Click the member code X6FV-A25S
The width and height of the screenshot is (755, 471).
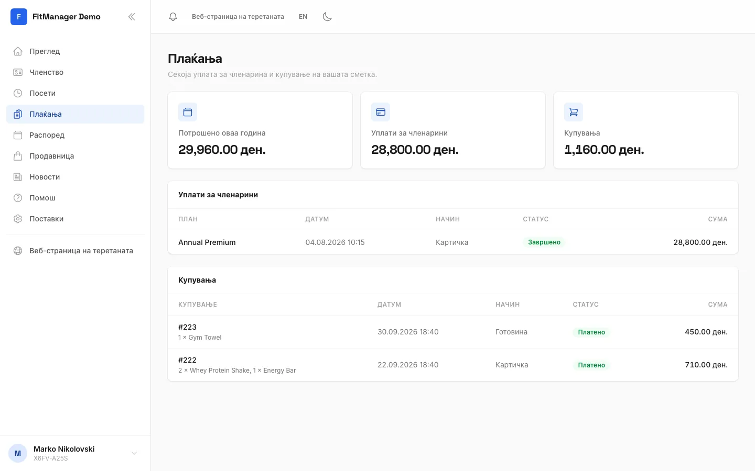point(51,458)
